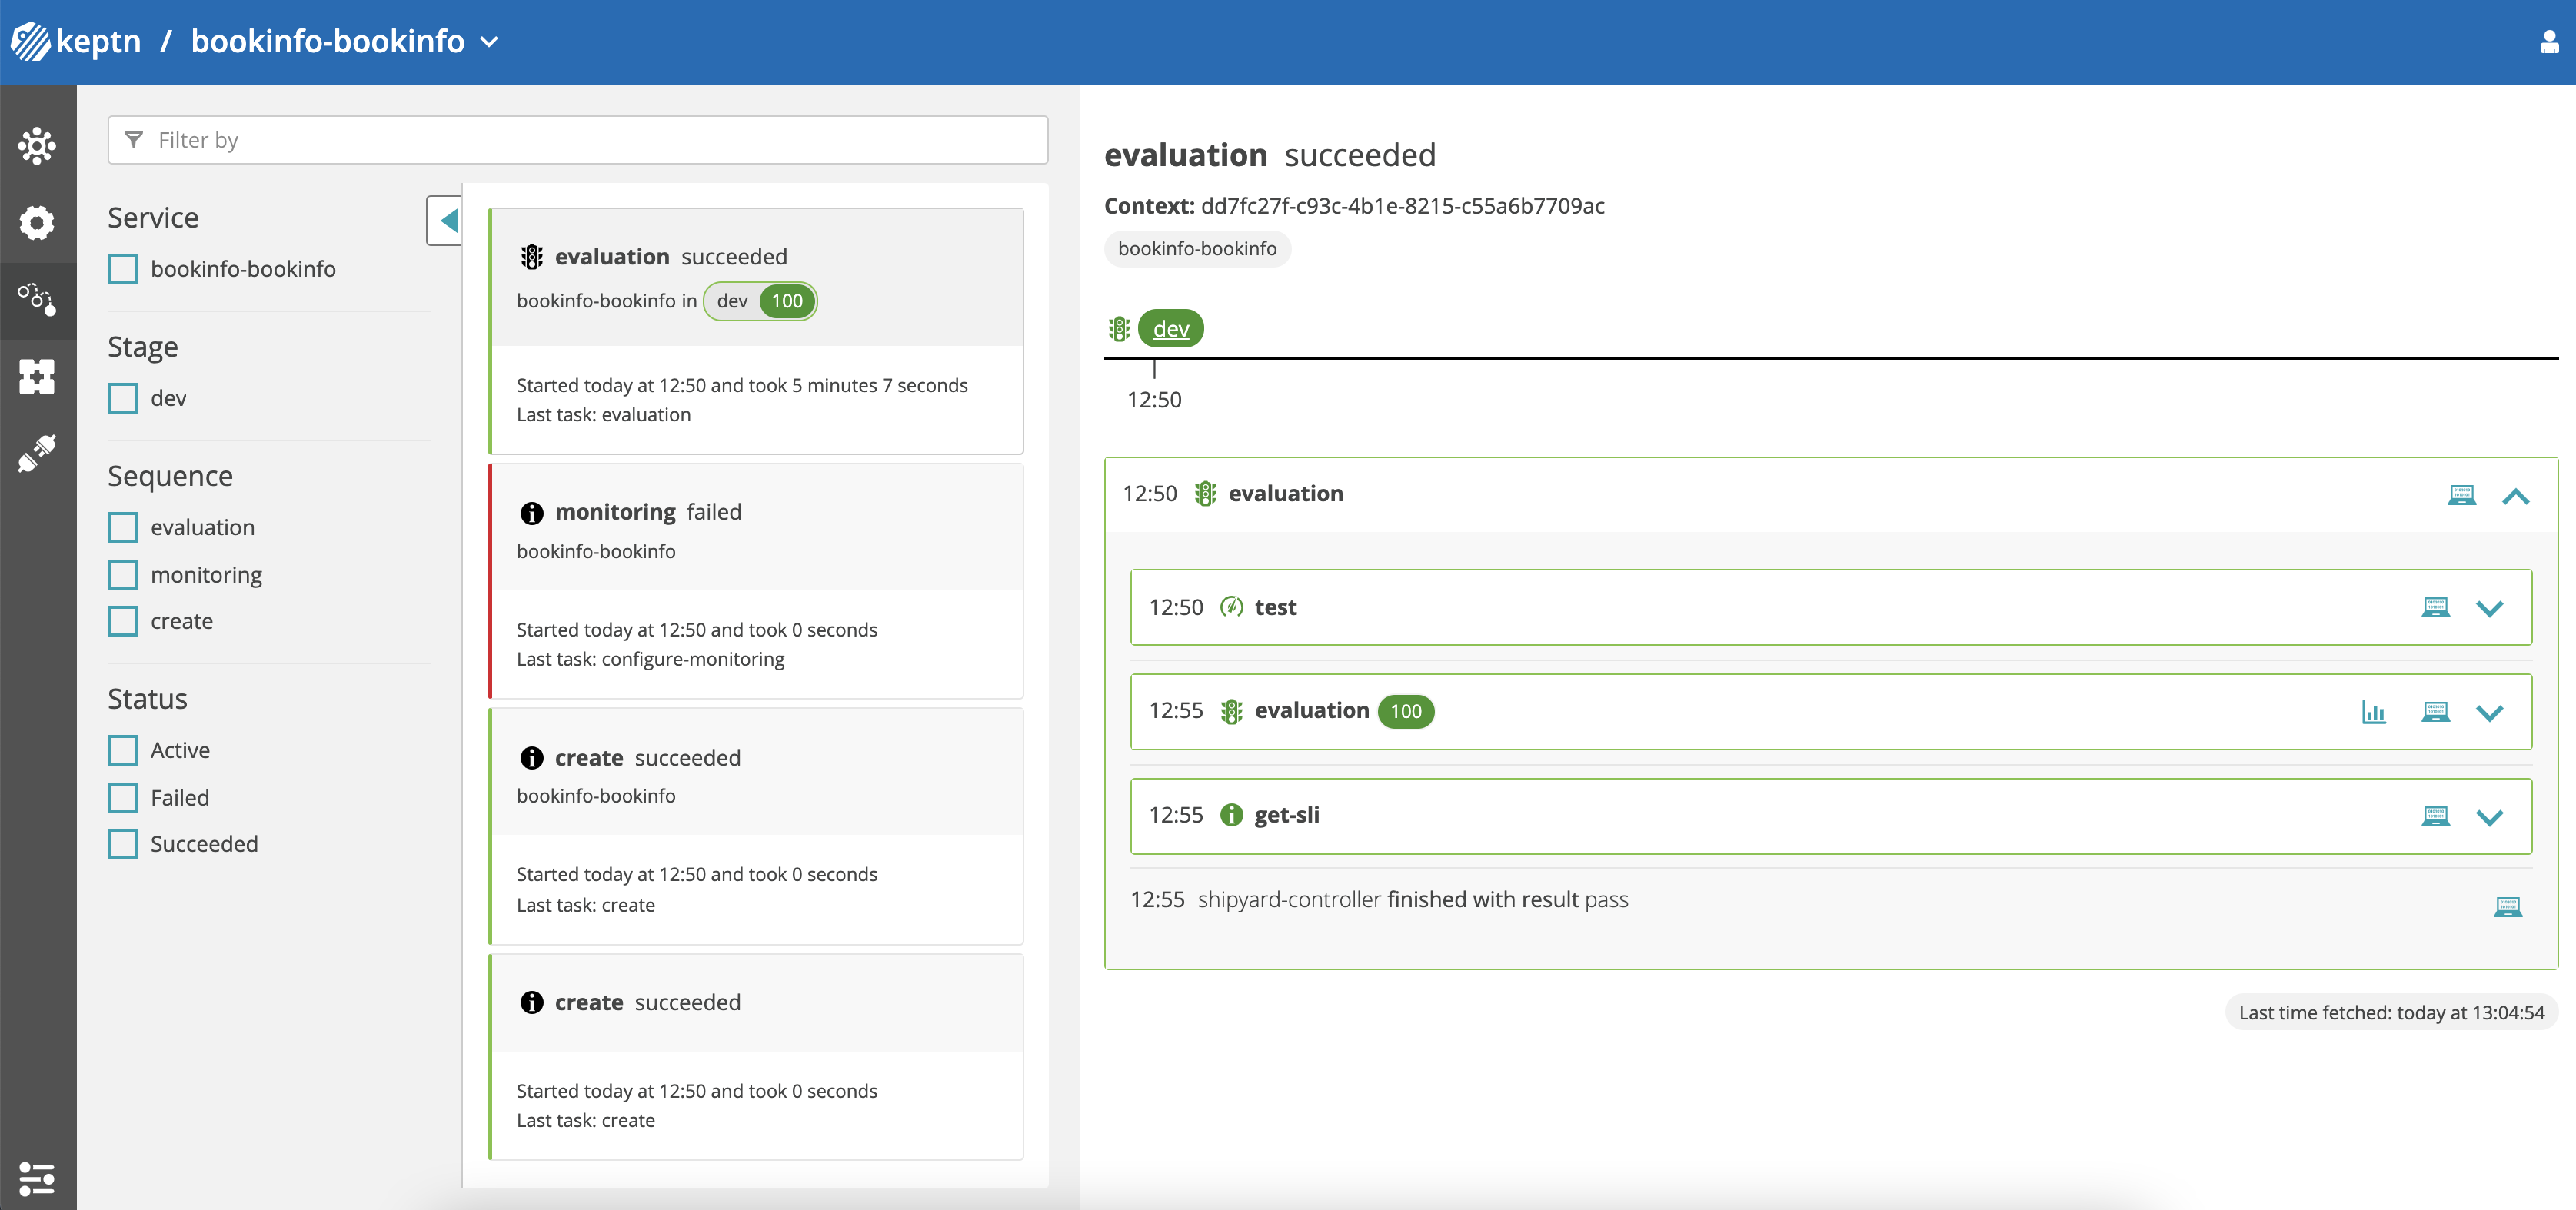The width and height of the screenshot is (2576, 1210).
Task: Open project settings sliders icon
Action: [37, 1178]
